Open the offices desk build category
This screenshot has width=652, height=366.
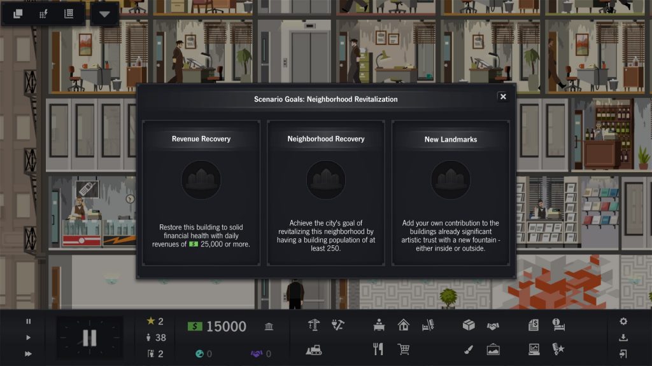[379, 325]
